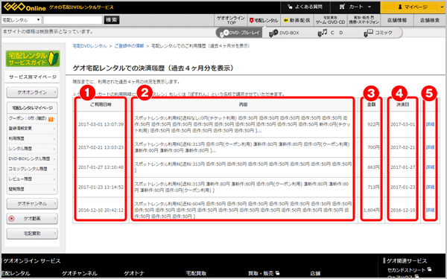Open the マイページ dropdown
447x279 pixels.
[413, 7]
